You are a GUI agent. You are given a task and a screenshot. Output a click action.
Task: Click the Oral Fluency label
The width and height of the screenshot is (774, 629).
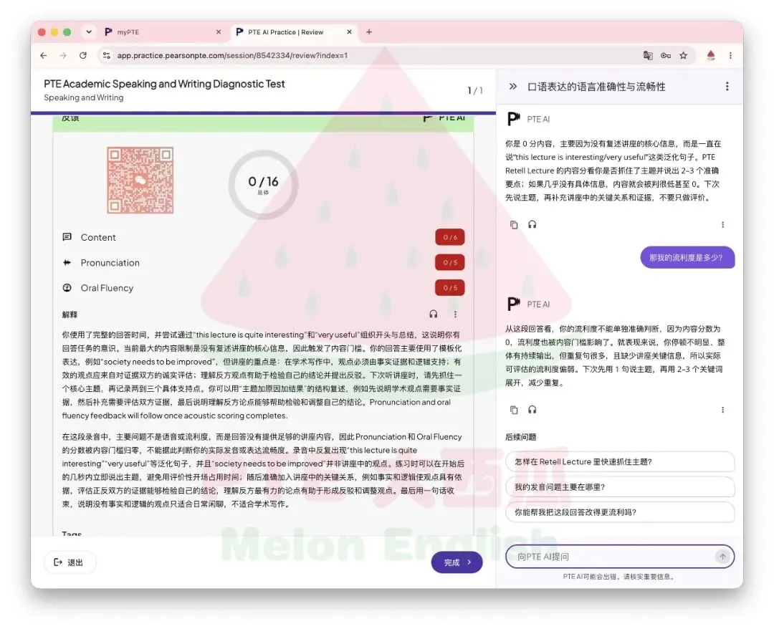tap(107, 288)
